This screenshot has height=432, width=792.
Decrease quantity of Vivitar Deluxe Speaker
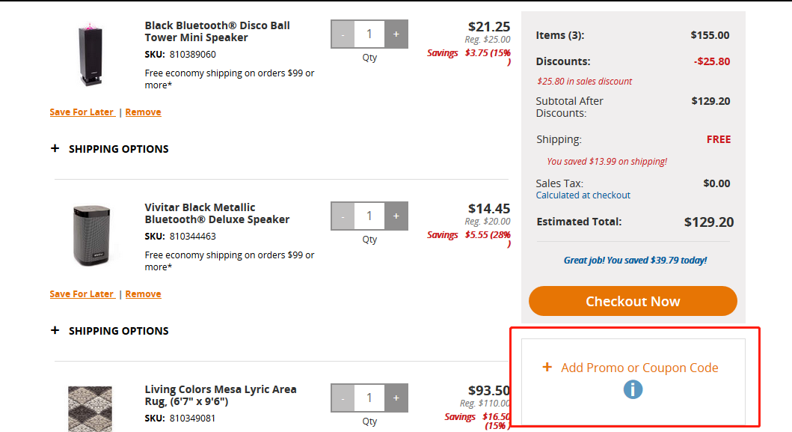(x=343, y=216)
